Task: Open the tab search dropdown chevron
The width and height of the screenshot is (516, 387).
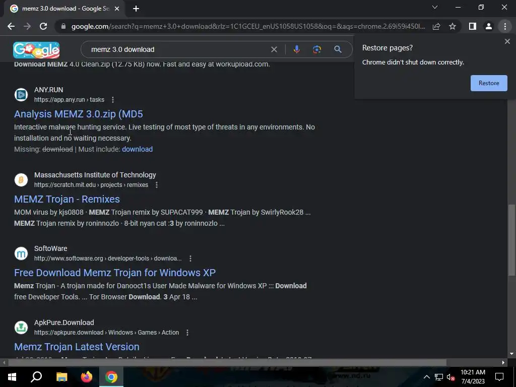Action: (435, 7)
